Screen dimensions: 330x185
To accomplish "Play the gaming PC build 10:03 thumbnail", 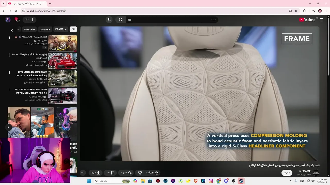I will (x=62, y=96).
